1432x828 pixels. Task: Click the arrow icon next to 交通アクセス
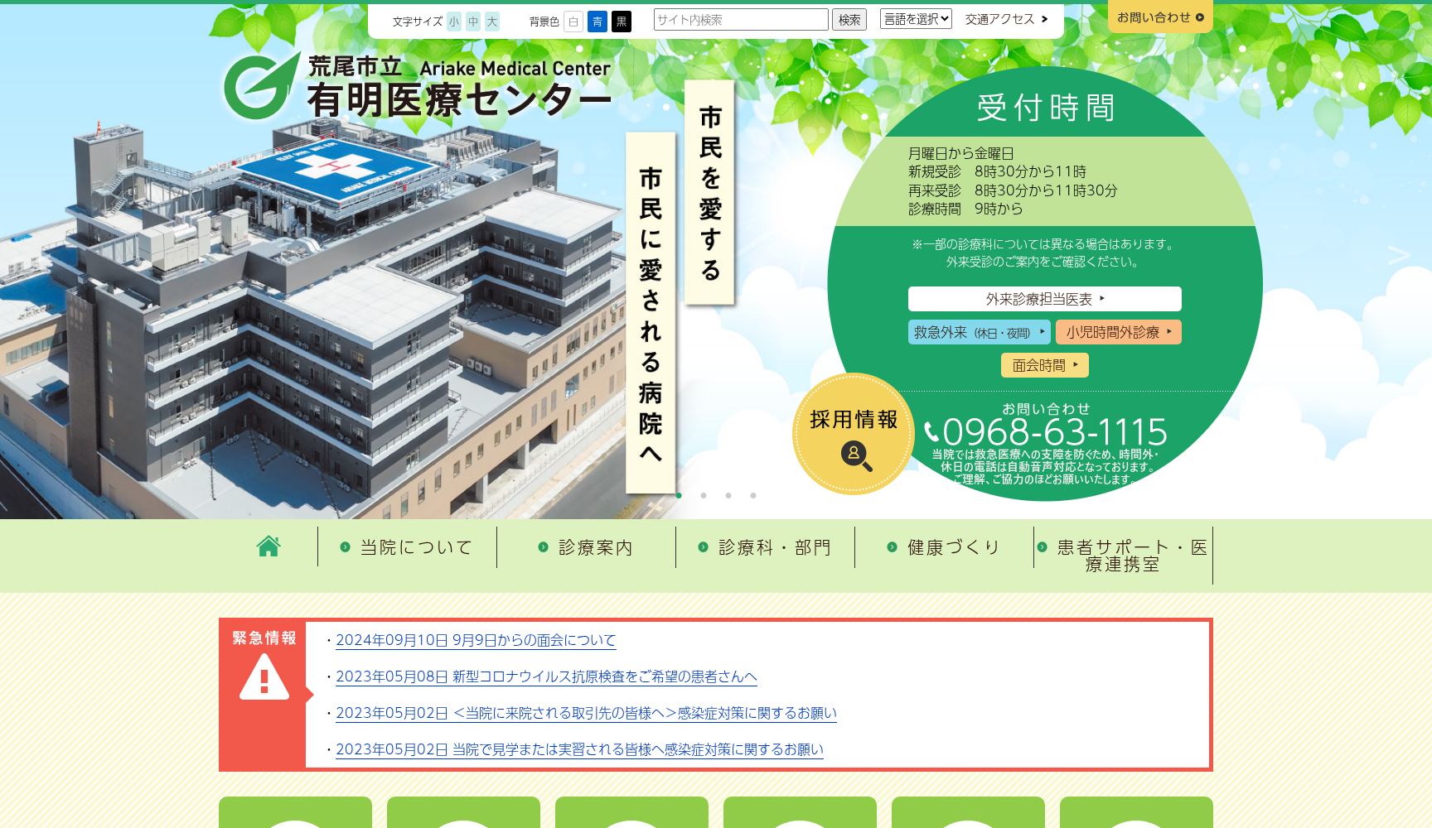tap(1043, 18)
